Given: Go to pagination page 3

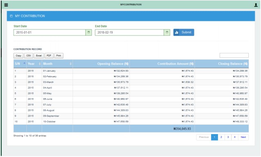Looking at the screenshot, I should 228,137.
